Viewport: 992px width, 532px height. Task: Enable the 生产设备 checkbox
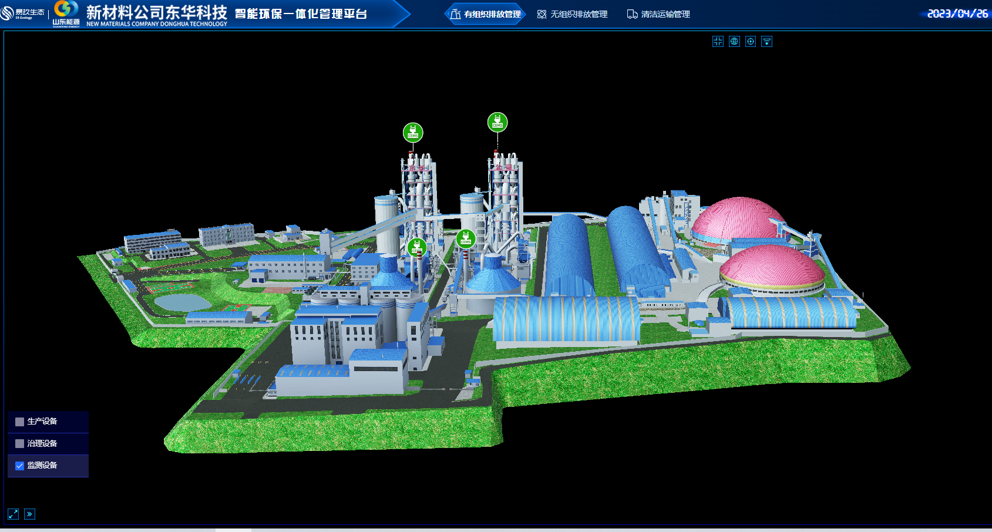(19, 422)
